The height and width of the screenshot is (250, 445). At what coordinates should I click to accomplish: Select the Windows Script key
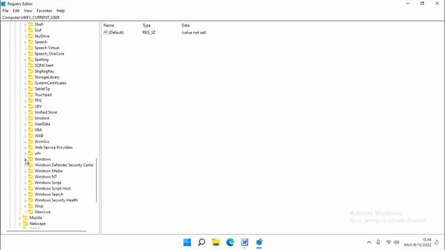click(48, 183)
